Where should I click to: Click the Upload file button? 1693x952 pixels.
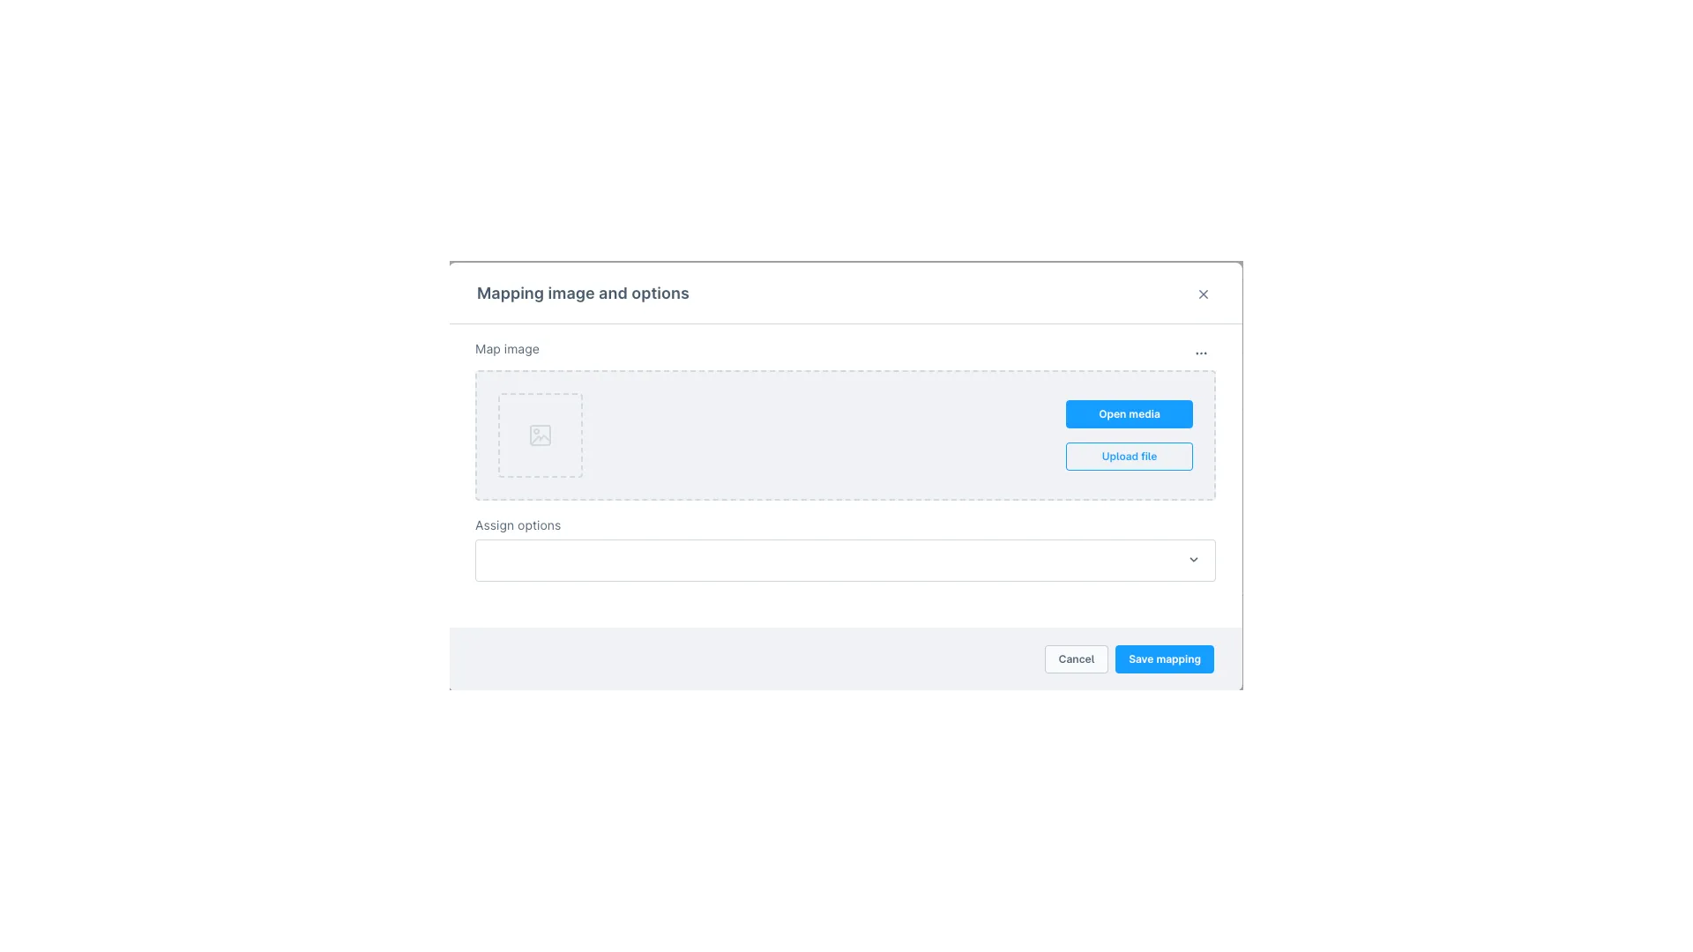tap(1129, 456)
